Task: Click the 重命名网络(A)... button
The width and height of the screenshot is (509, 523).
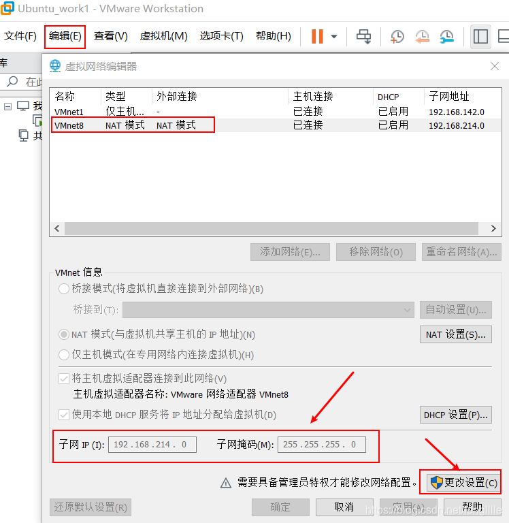Action: 461,252
